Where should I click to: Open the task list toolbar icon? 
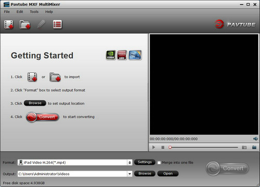click(57, 24)
